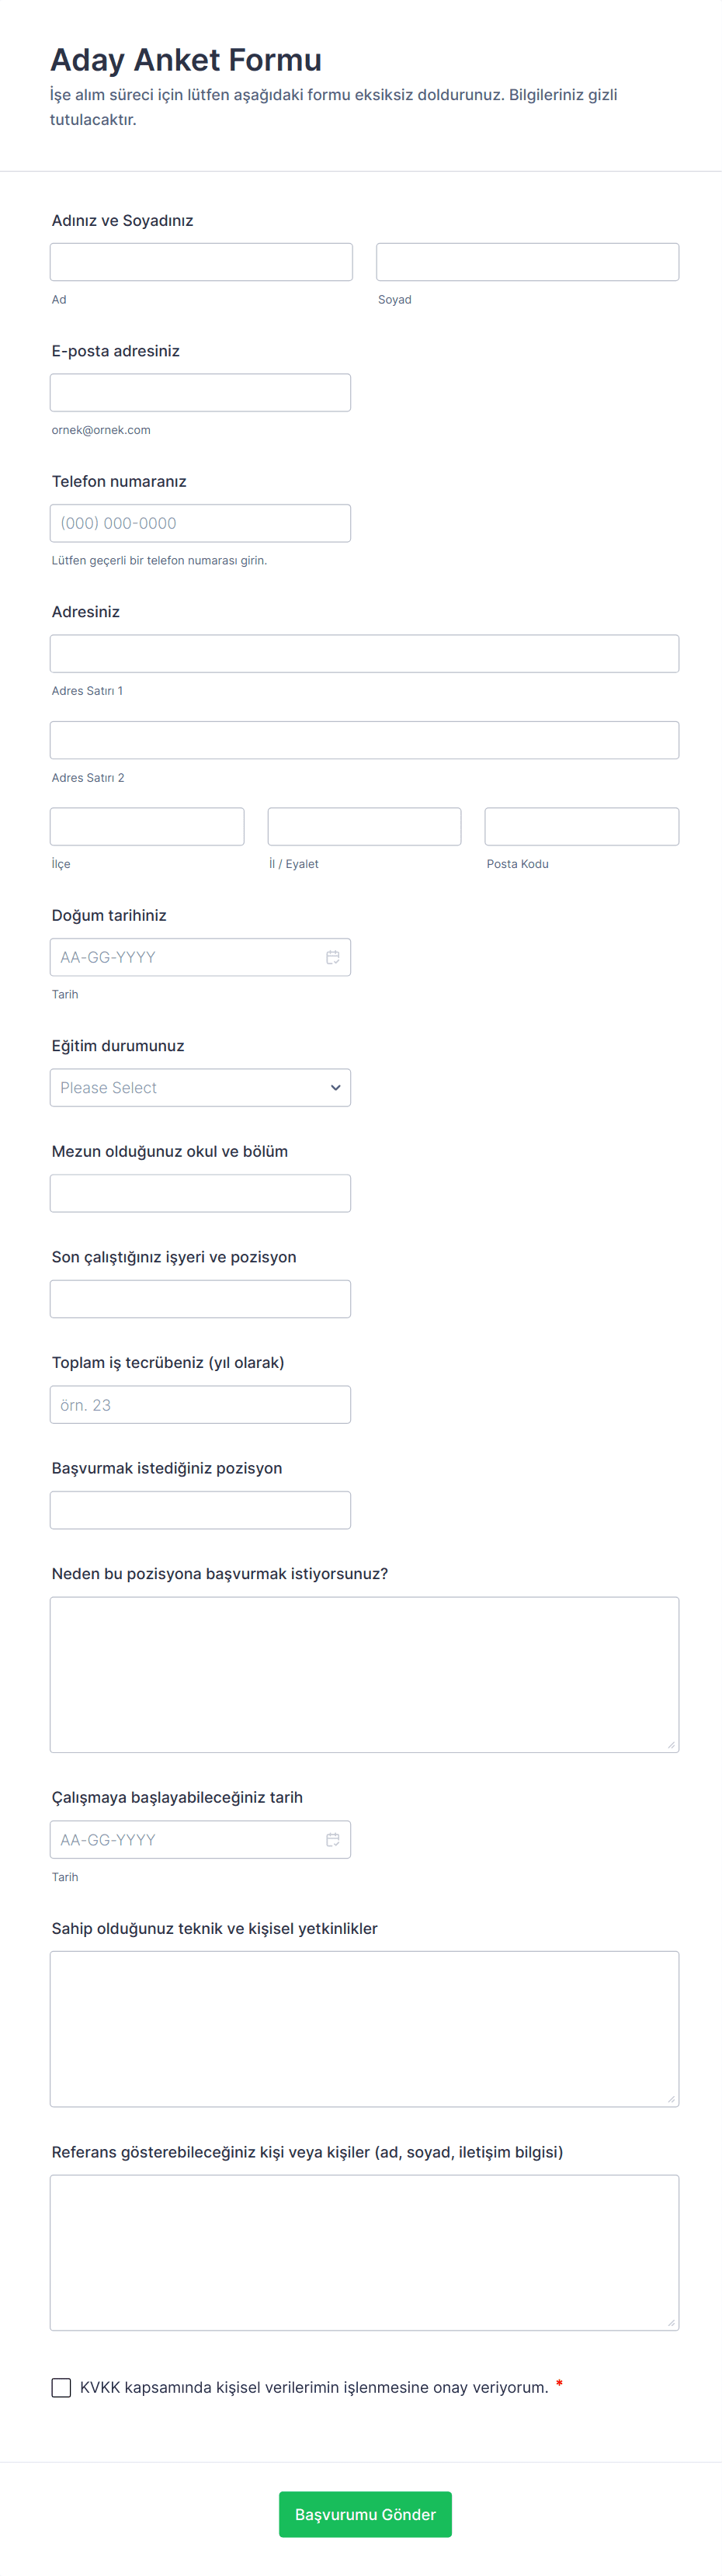
Task: Check the KVKK consent checkbox
Action: pos(61,2387)
